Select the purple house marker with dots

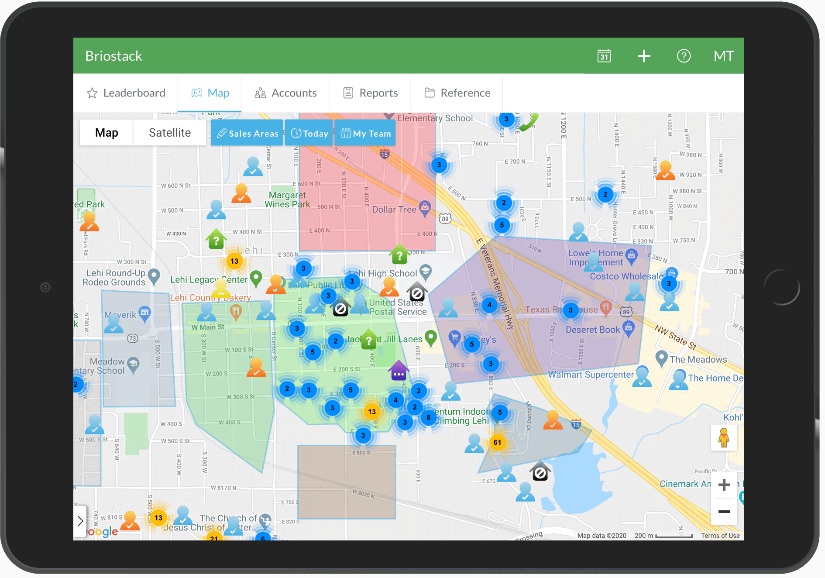(399, 370)
